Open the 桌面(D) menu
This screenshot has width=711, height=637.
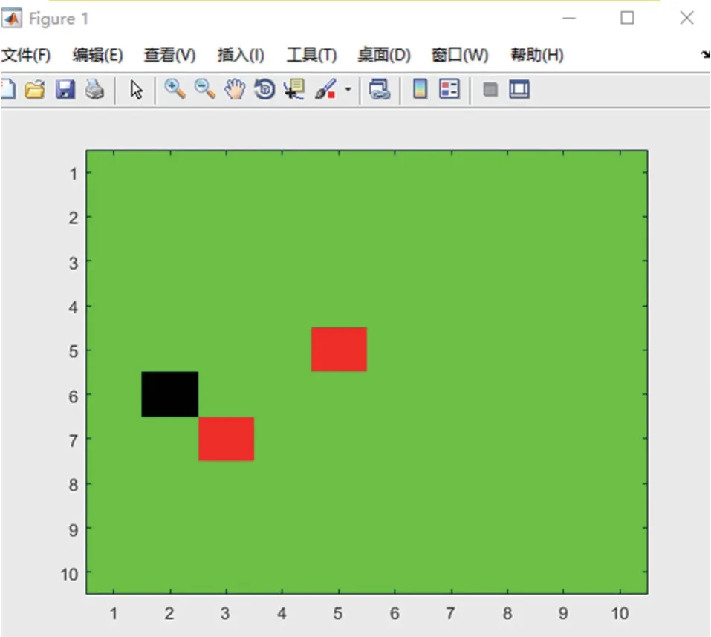tap(384, 55)
